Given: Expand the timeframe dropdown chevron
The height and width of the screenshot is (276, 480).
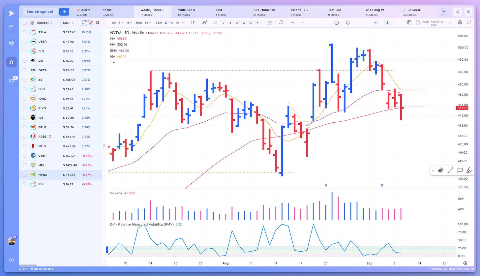Looking at the screenshot, I should click(183, 23).
